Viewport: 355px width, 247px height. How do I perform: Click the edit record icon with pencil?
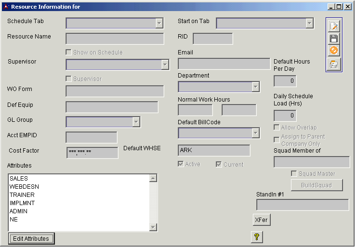click(x=334, y=26)
